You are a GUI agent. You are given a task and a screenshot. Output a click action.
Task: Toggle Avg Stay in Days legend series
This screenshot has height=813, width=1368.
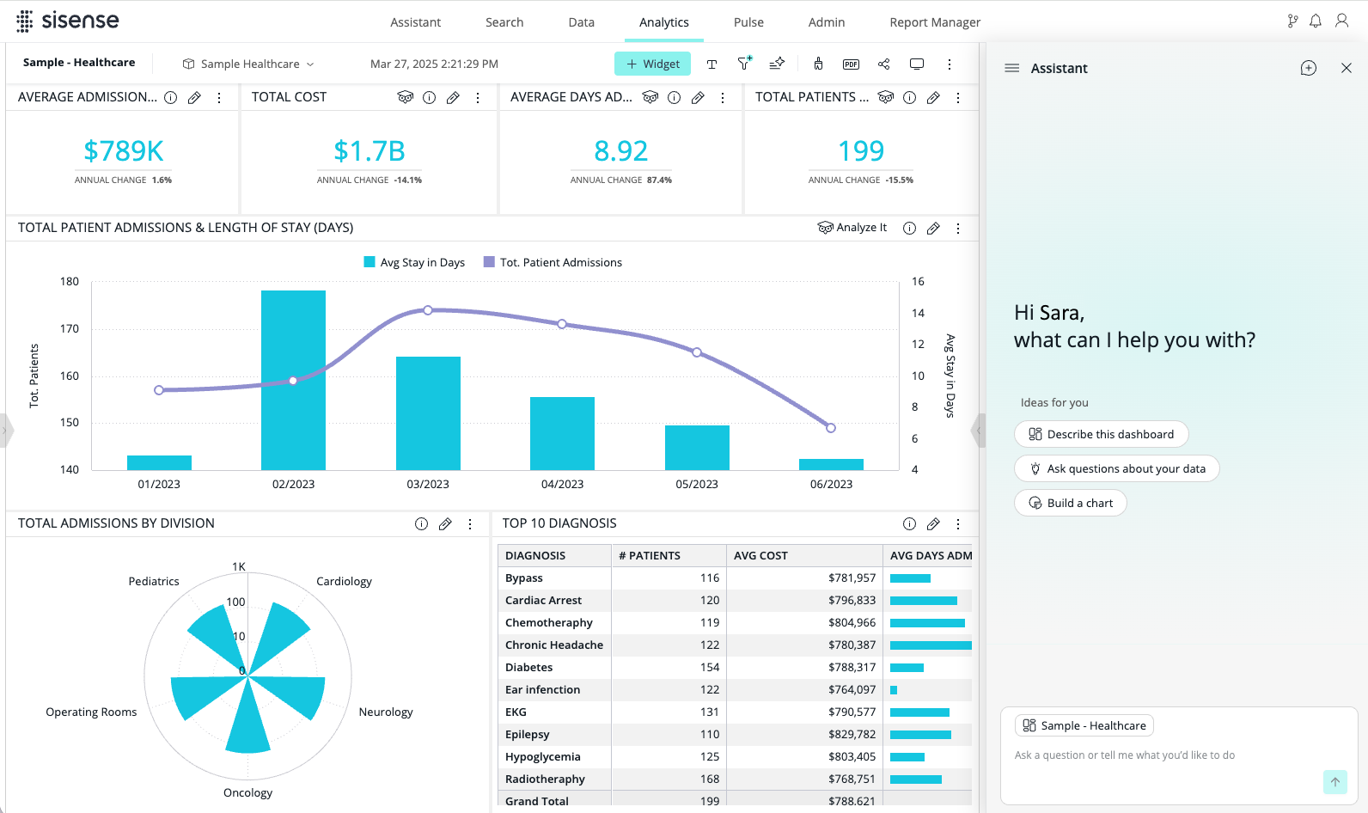[414, 262]
